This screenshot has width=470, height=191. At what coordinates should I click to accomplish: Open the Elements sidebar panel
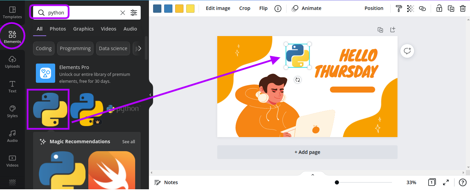coord(12,37)
